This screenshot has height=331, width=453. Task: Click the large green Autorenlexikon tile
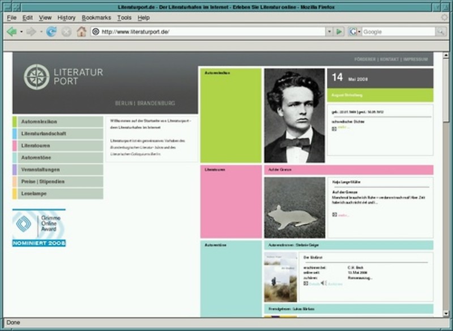[x=231, y=116]
